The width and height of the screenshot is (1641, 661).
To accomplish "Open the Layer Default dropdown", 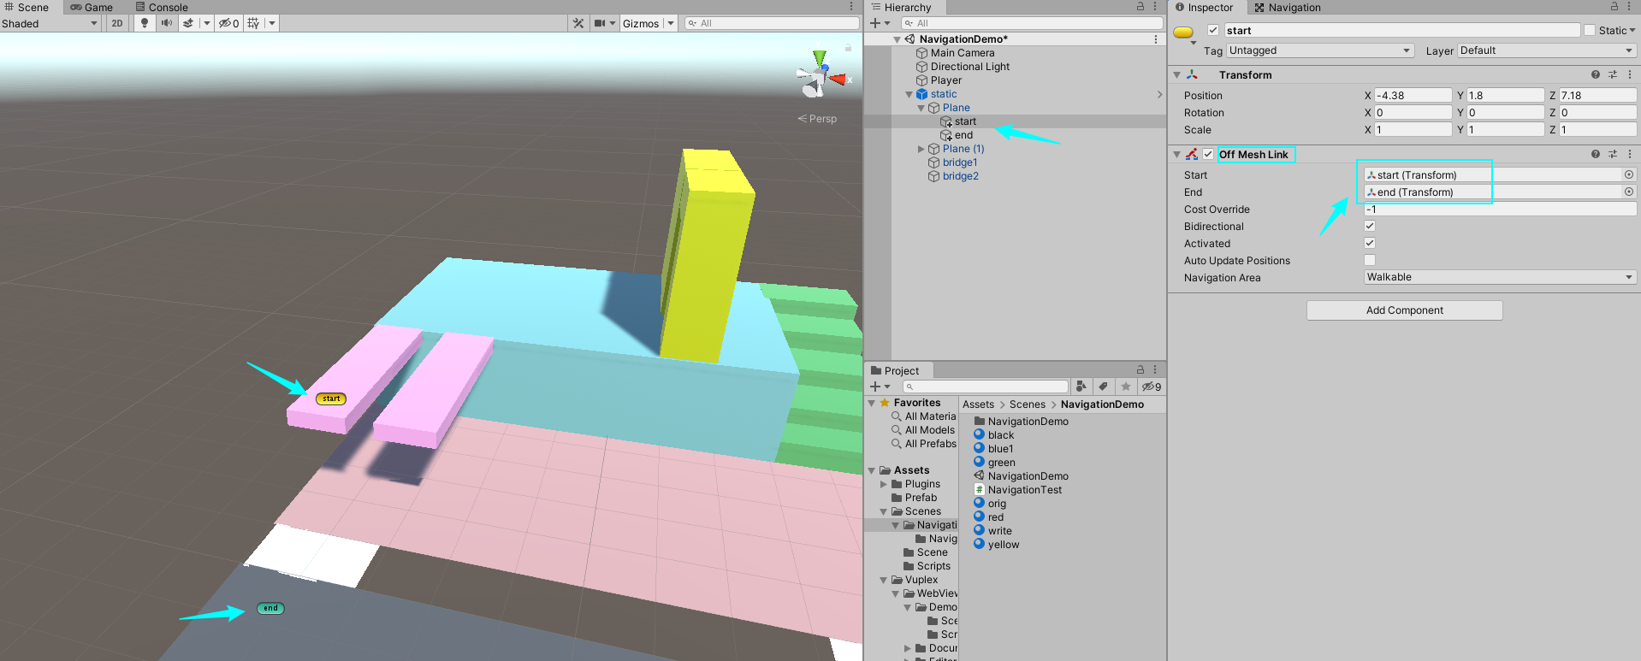I will click(x=1547, y=50).
